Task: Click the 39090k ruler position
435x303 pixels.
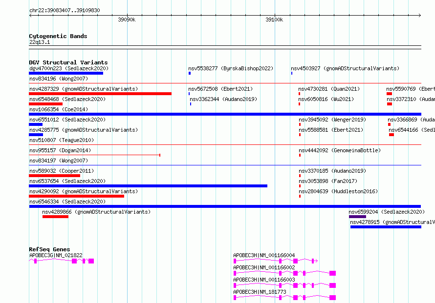Action: point(127,20)
